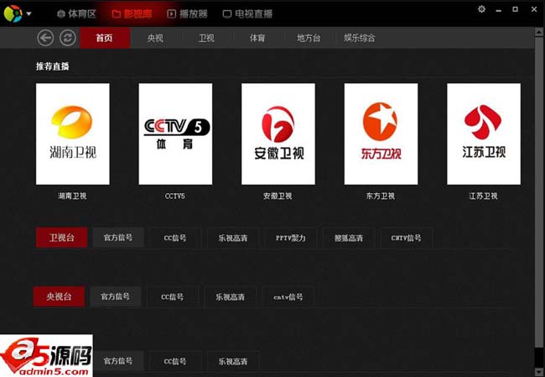Screen dimensions: 545x377
Task: Click the 东方卫视 caption below its logo
Action: click(381, 196)
